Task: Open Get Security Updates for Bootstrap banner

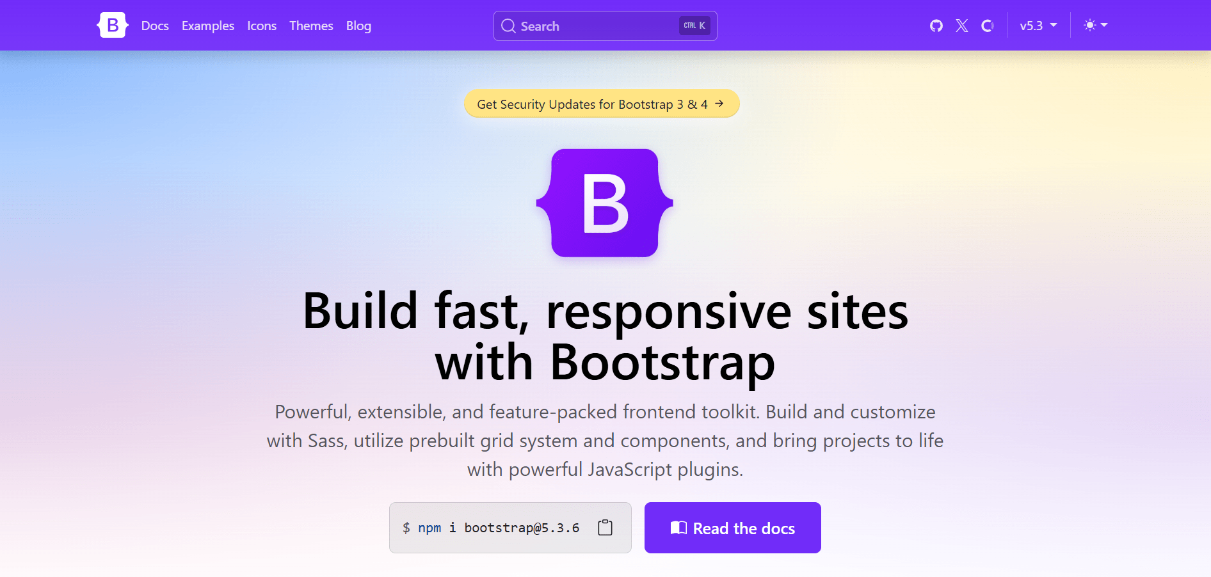Action: [602, 104]
